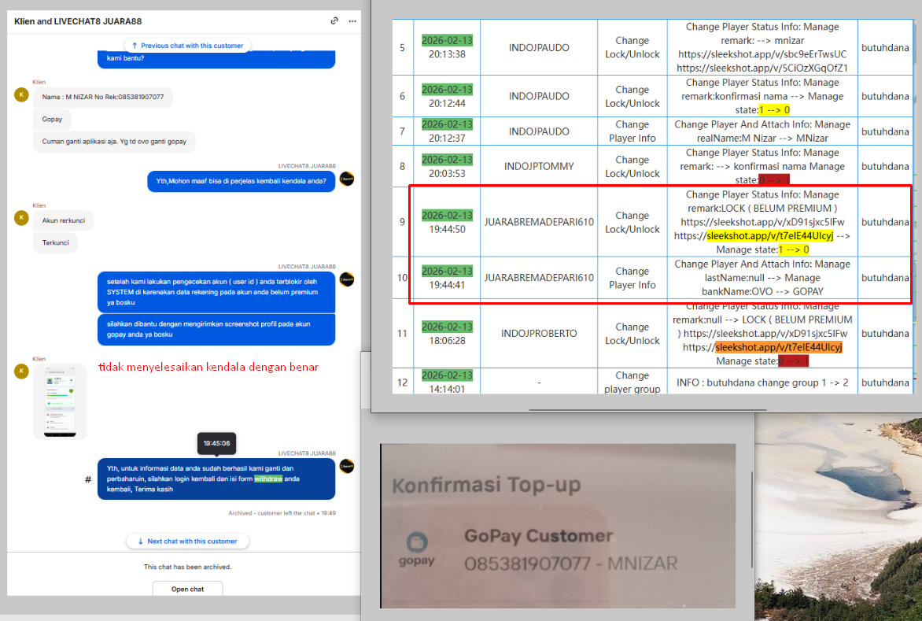Viewport: 922px width, 621px height.
Task: Click the # symbol left of last agent message
Action: point(88,479)
